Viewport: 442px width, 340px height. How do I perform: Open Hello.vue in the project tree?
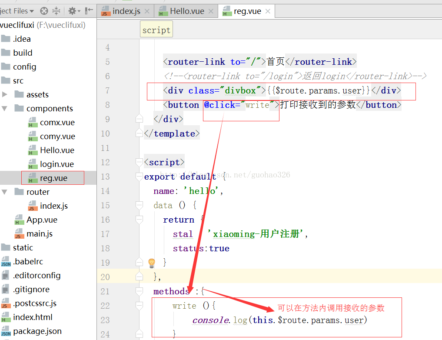coord(51,150)
